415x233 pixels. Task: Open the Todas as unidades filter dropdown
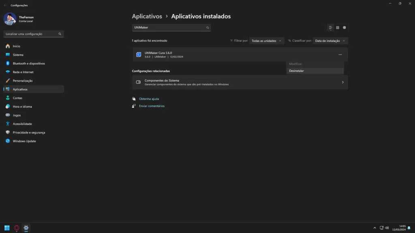click(x=267, y=40)
